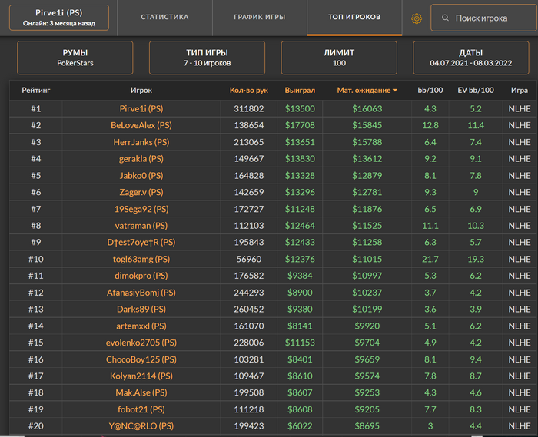Open the settings gear icon
The image size is (538, 437).
(417, 18)
